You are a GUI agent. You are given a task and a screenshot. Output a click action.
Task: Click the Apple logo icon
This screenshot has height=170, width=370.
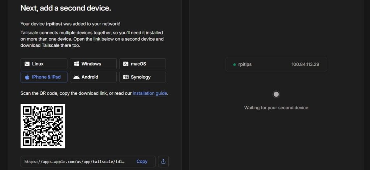(27, 77)
